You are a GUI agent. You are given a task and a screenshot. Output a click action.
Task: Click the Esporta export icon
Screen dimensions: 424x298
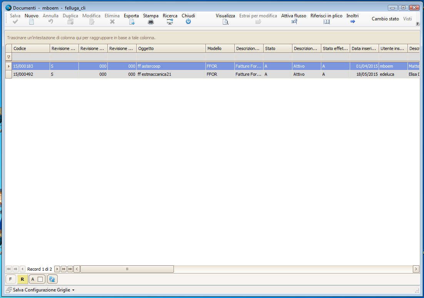[x=131, y=22]
